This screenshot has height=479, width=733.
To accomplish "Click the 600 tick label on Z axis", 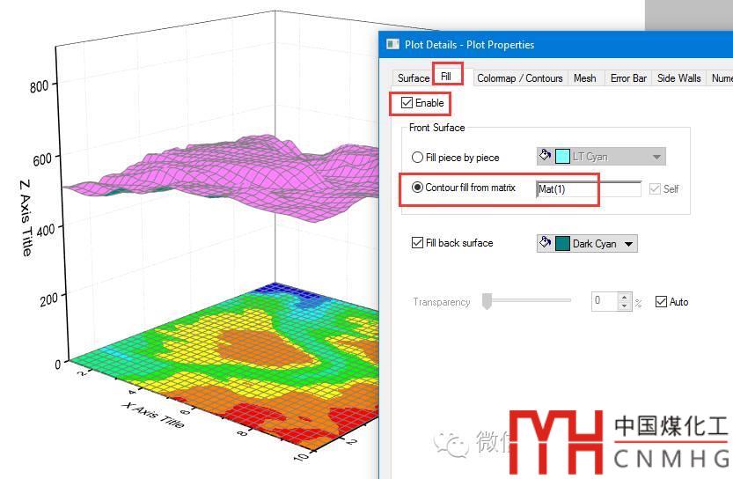I will point(42,159).
